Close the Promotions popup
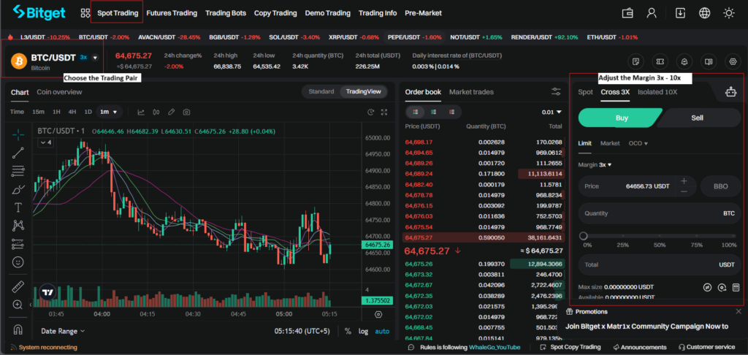This screenshot has height=355, width=748. pos(738,311)
